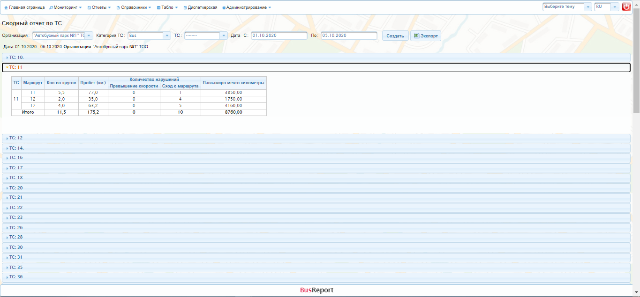
Task: Open the Администрирование menu
Action: tap(247, 7)
